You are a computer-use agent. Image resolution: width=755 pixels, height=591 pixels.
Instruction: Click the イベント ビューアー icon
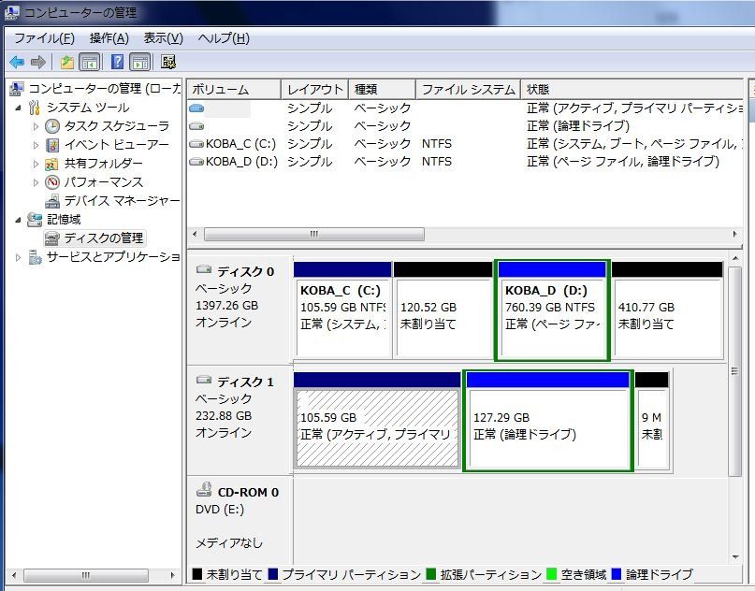pyautogui.click(x=52, y=145)
